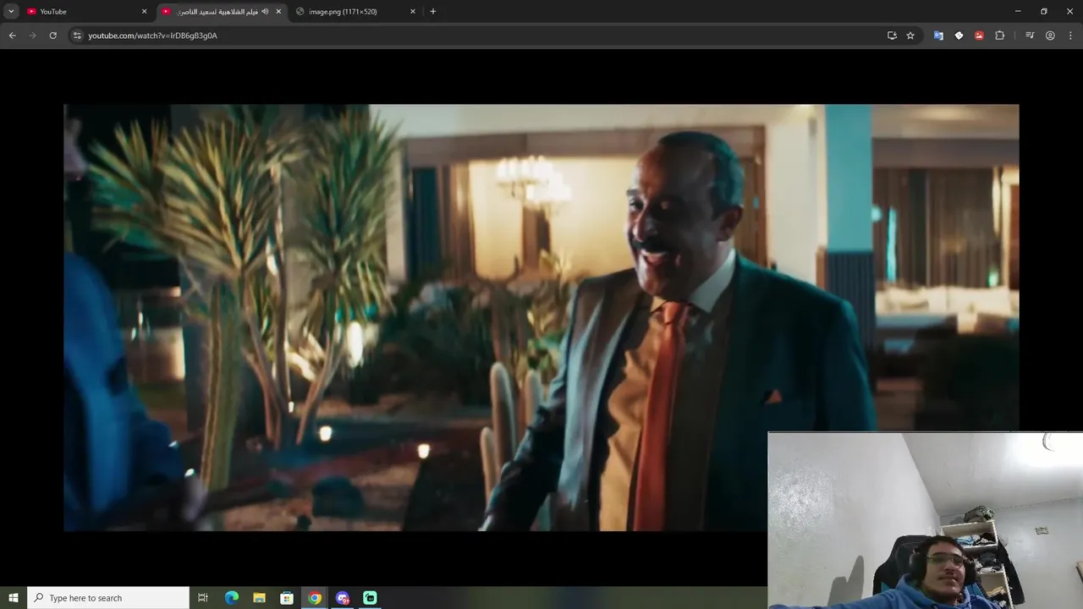The image size is (1083, 609).
Task: Reload the YouTube page
Action: (x=52, y=36)
